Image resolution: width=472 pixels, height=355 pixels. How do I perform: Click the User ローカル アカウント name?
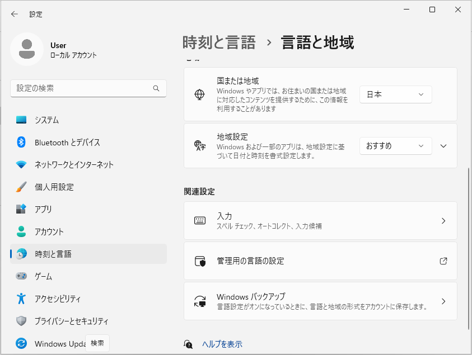pyautogui.click(x=73, y=50)
